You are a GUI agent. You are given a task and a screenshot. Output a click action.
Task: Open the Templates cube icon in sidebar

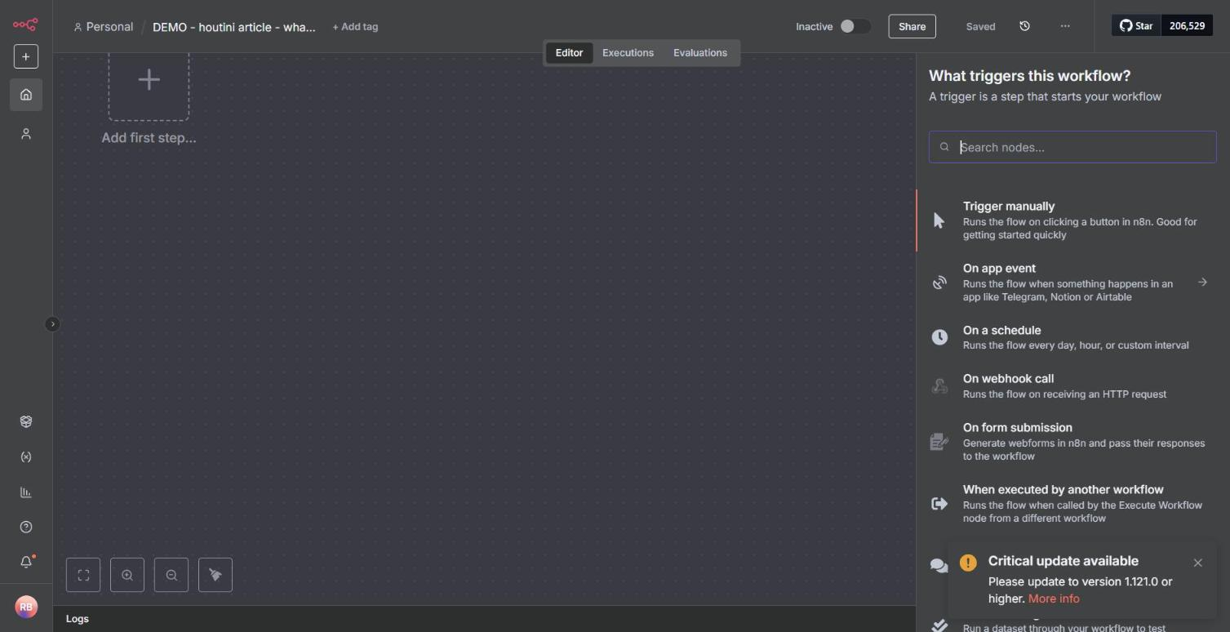pyautogui.click(x=26, y=421)
